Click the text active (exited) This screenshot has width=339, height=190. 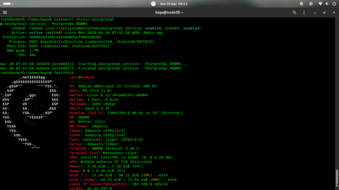tap(46, 33)
